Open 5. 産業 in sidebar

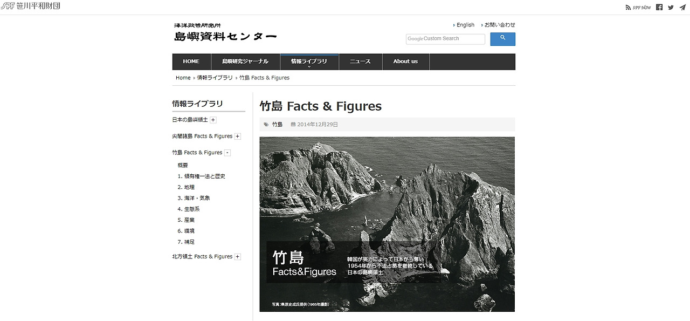(186, 220)
